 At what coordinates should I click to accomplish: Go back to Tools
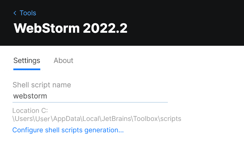click(28, 13)
